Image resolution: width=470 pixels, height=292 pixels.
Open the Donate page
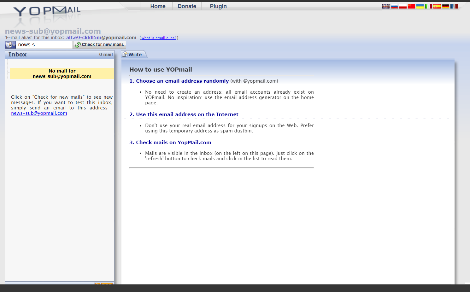(x=187, y=6)
